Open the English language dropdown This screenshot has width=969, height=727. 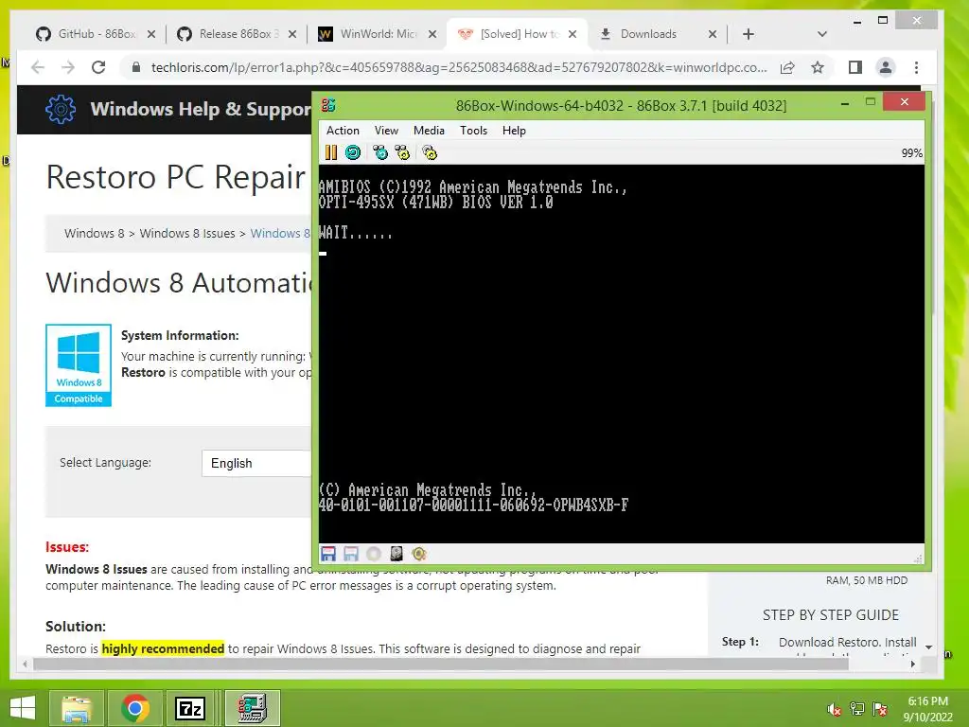[x=256, y=463]
